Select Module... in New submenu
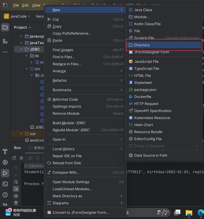The image size is (204, 219). (164, 17)
